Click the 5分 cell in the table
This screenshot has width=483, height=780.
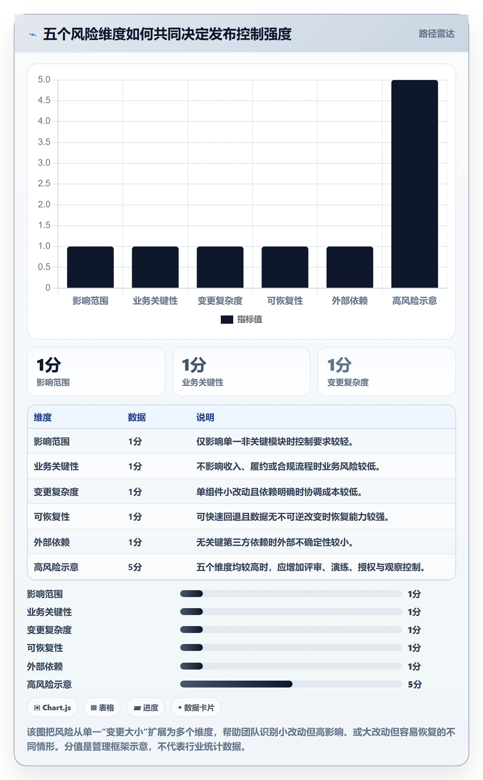[x=135, y=567]
